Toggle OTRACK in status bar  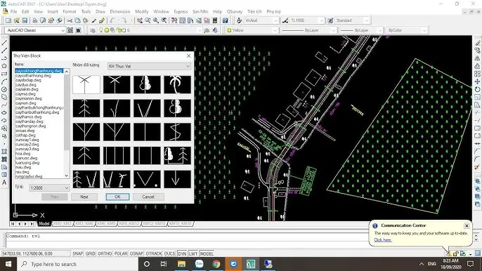pyautogui.click(x=154, y=253)
